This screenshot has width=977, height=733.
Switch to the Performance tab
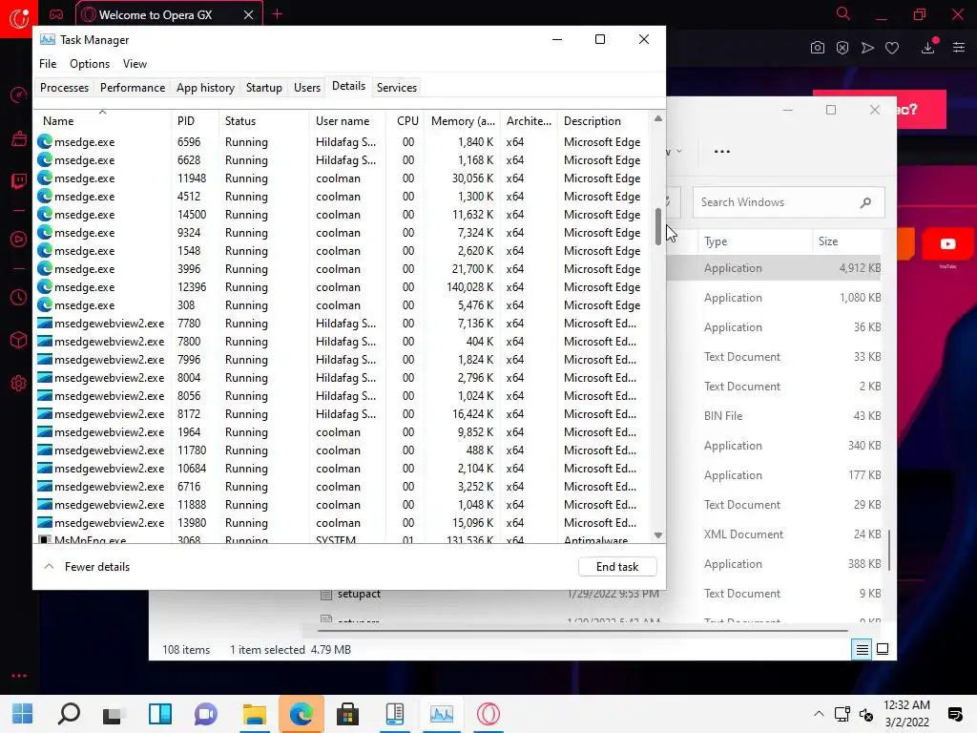coord(132,87)
